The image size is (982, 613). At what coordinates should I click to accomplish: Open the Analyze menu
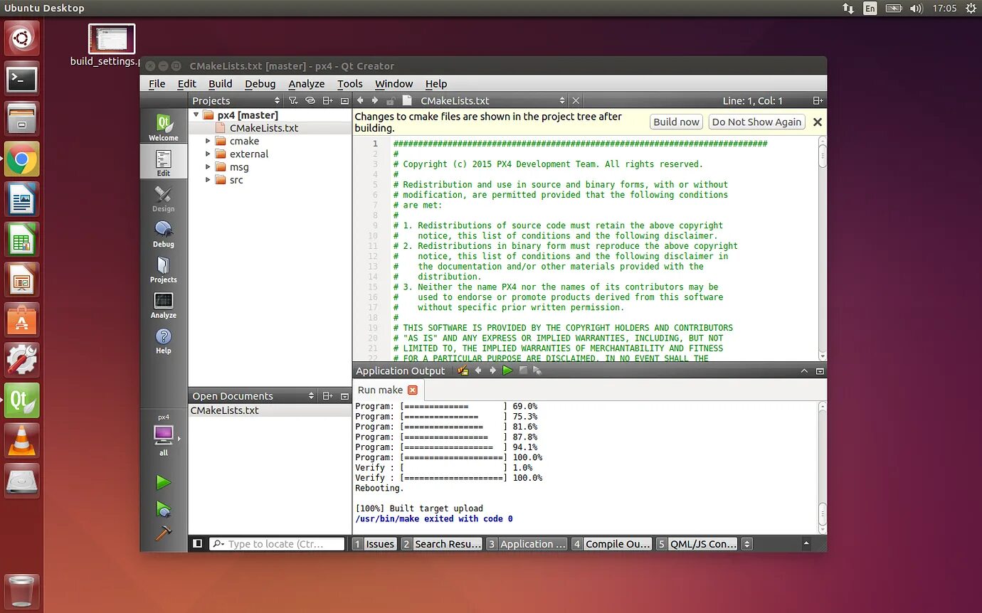[307, 84]
